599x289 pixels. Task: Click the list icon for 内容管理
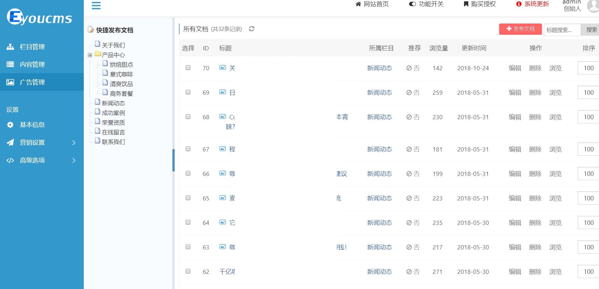[10, 64]
